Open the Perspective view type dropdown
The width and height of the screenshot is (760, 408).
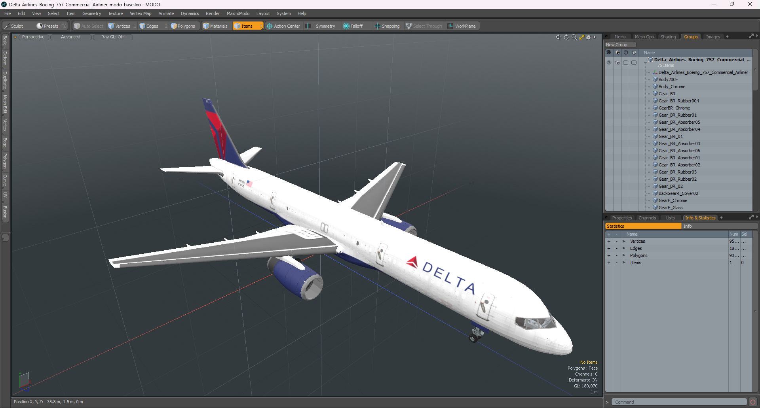pos(33,37)
